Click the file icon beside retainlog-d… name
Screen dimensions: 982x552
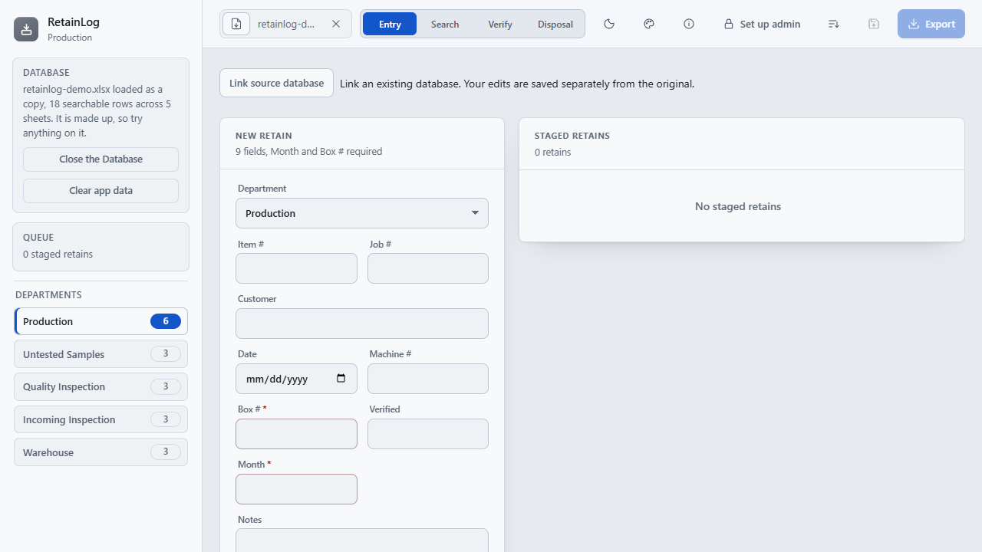(x=236, y=24)
